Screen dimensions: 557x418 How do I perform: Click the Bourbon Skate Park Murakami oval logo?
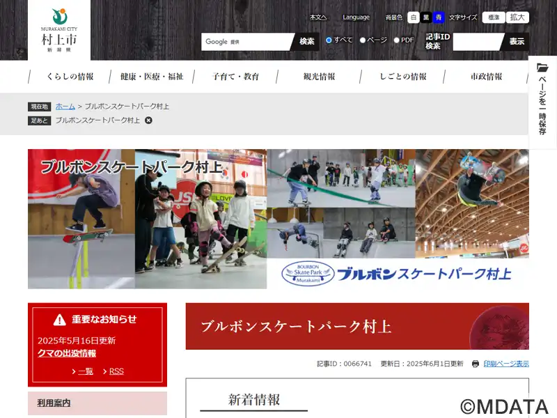coord(308,273)
